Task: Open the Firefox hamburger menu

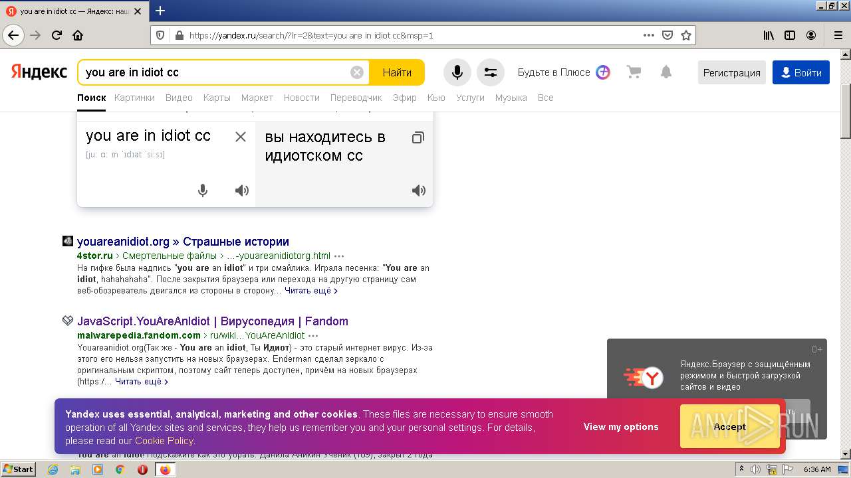Action: coord(838,35)
